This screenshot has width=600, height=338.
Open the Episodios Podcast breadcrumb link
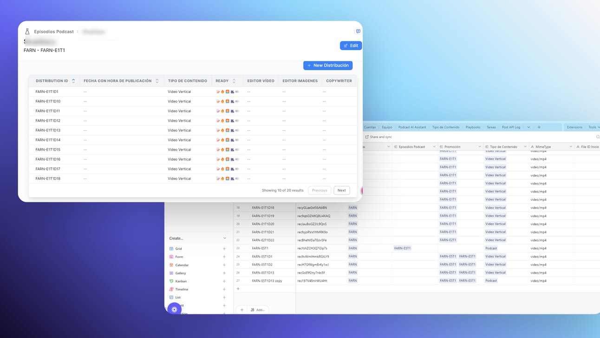(54, 32)
